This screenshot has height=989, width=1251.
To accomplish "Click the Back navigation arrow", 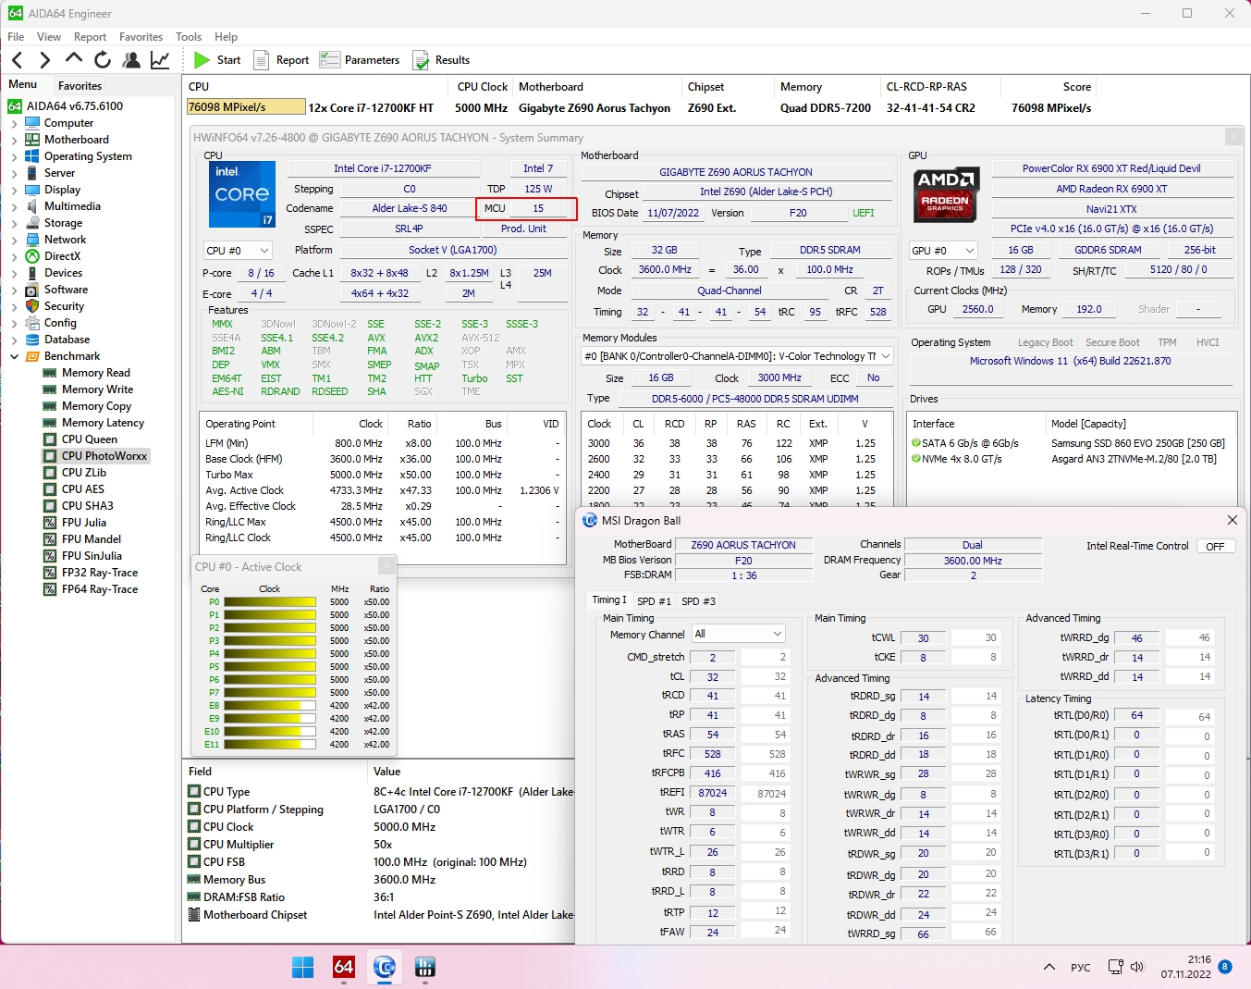I will [x=18, y=60].
